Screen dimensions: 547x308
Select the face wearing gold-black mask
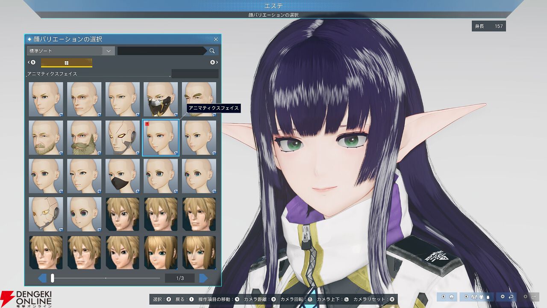tap(161, 99)
